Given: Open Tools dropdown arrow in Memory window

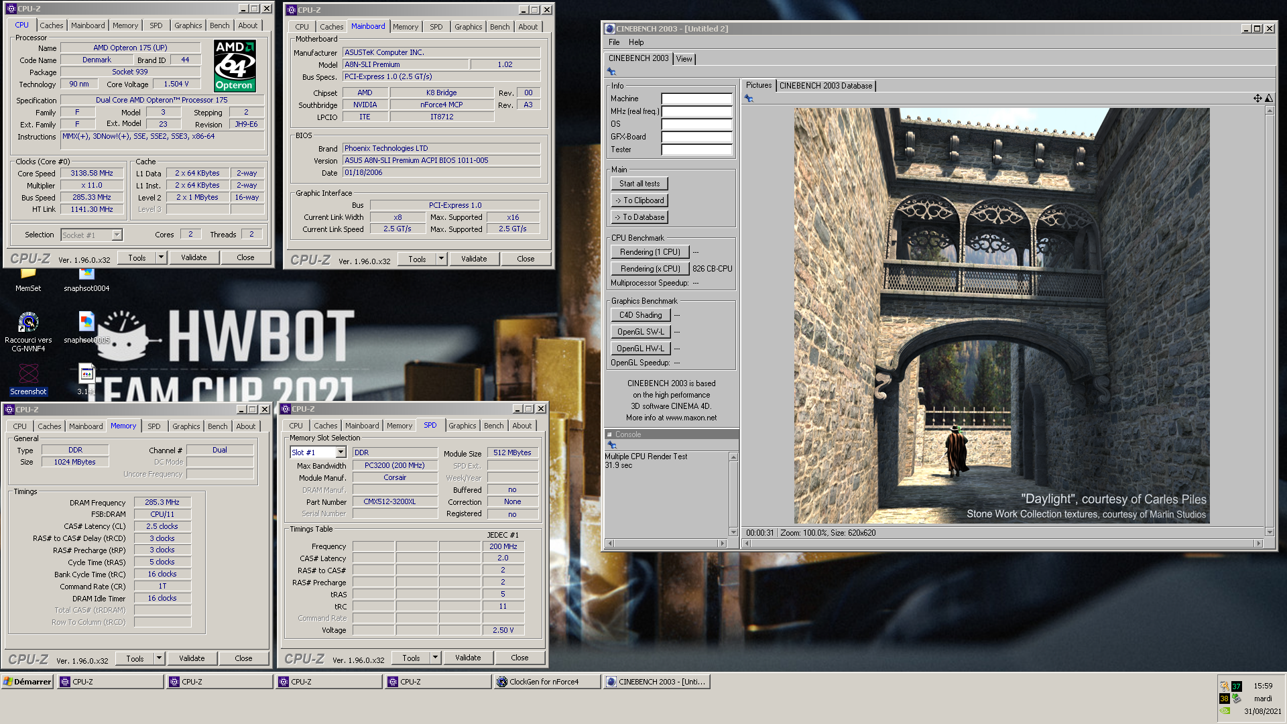Looking at the screenshot, I should 159,658.
